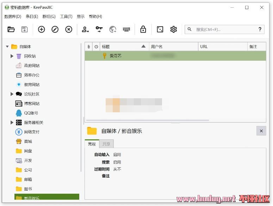The height and width of the screenshot is (206, 273).
Task: Switch to the 共享 tab
Action: (106, 144)
